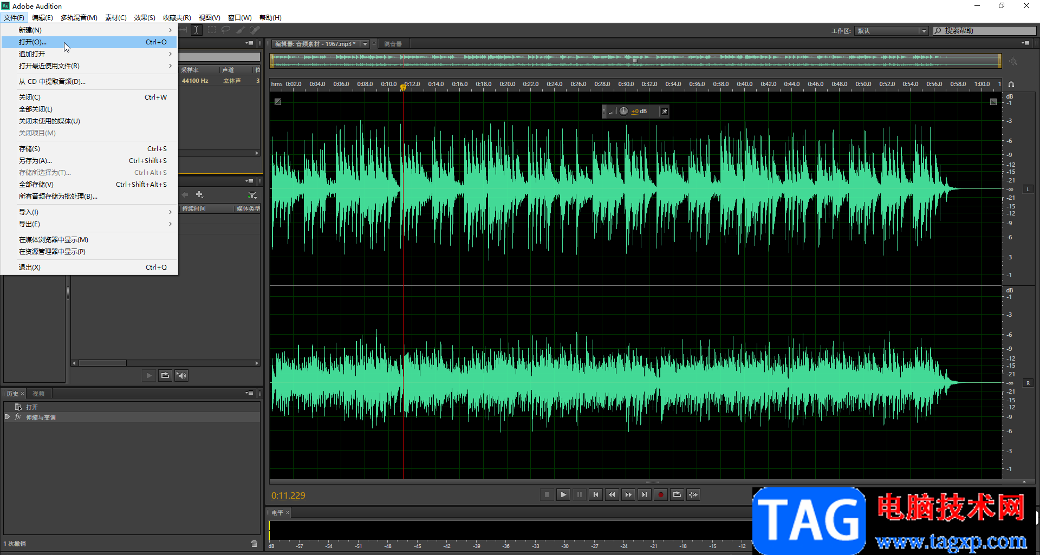
Task: Expand 打开最近使用文件(R) submenu
Action: pyautogui.click(x=90, y=66)
